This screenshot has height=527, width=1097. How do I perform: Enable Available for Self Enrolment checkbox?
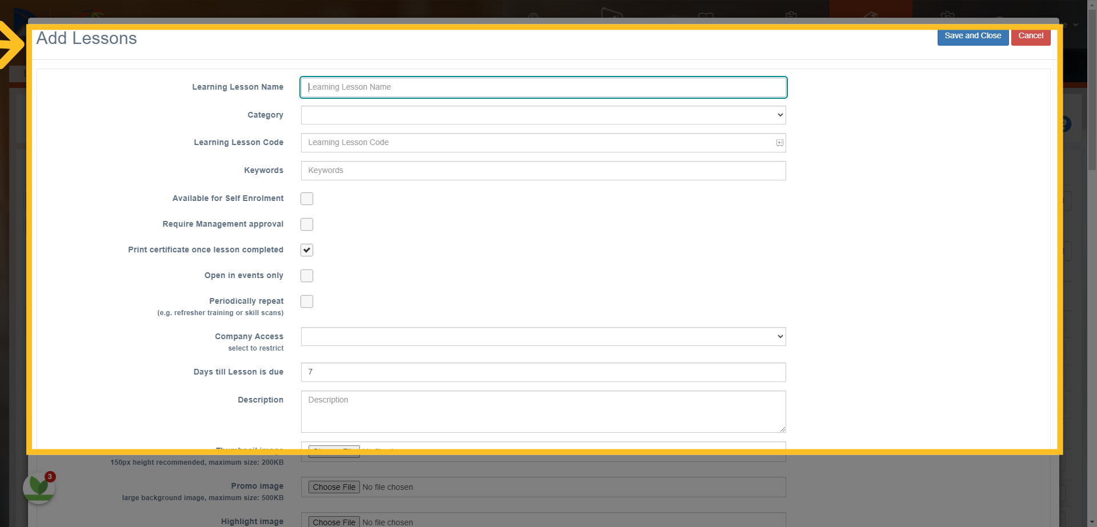pos(307,199)
